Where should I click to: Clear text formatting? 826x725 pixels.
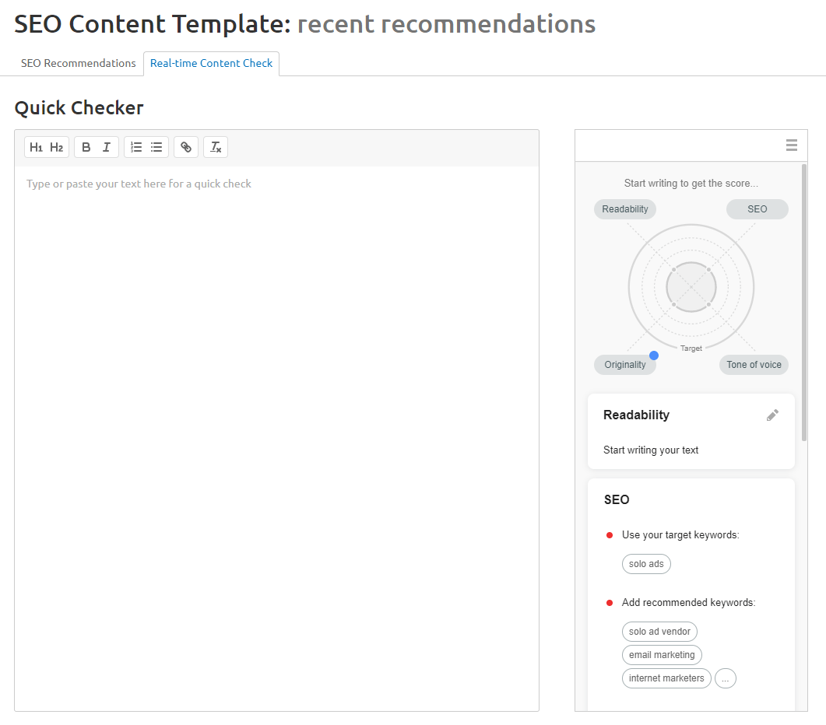tap(216, 148)
